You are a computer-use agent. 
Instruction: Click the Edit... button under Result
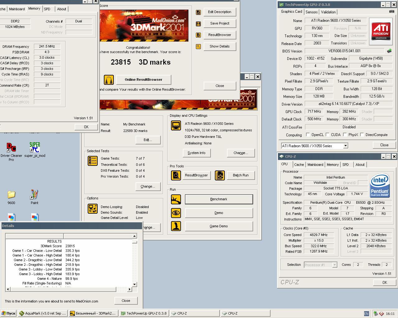coord(148,140)
